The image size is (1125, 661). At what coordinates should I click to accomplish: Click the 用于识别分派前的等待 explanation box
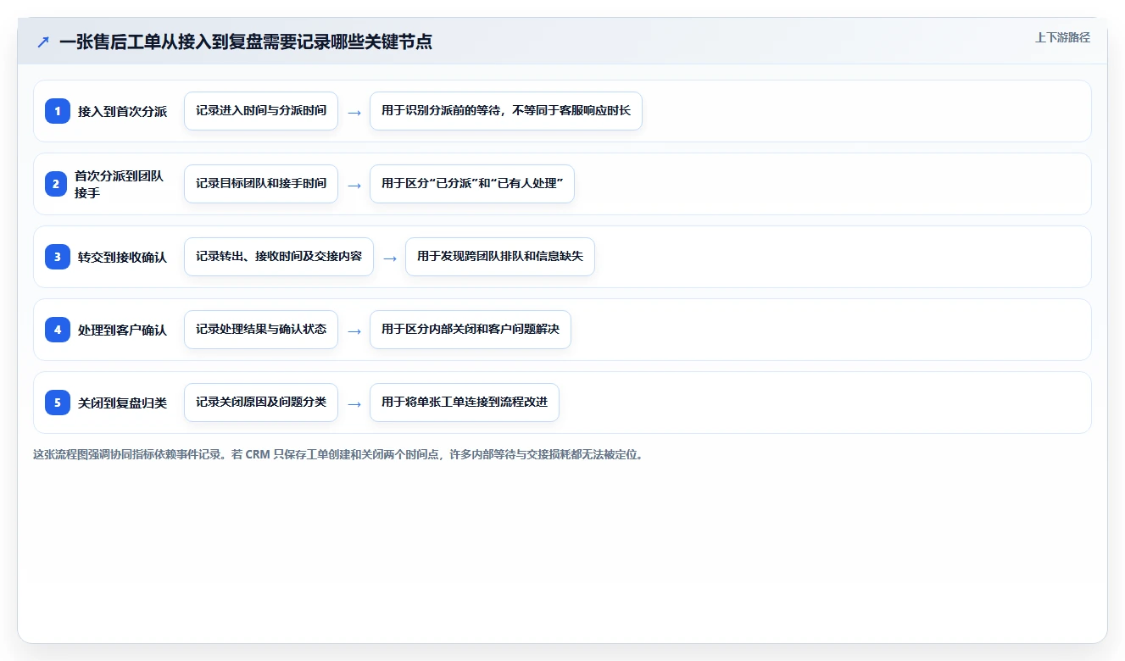coord(506,111)
